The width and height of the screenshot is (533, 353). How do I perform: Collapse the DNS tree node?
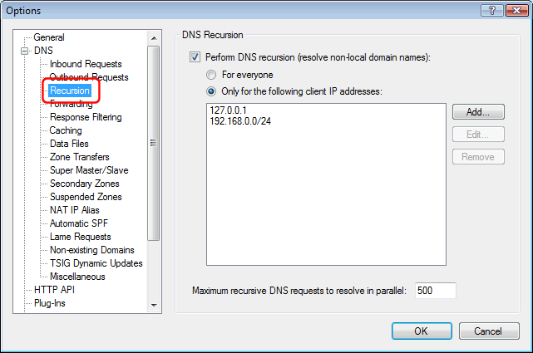(x=24, y=51)
